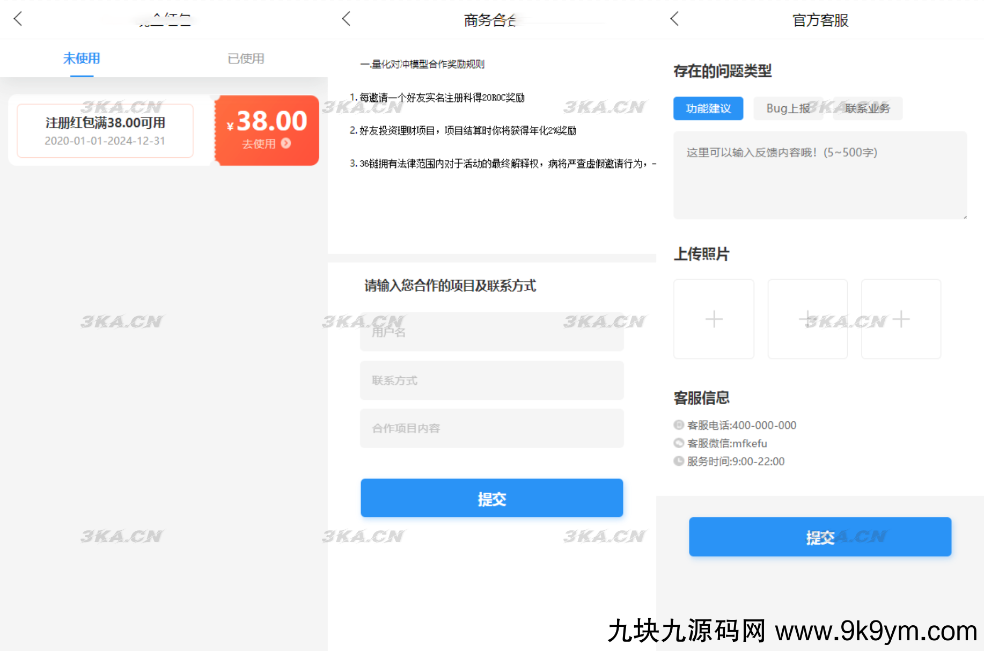
Task: Click the service time clock icon
Action: (679, 461)
